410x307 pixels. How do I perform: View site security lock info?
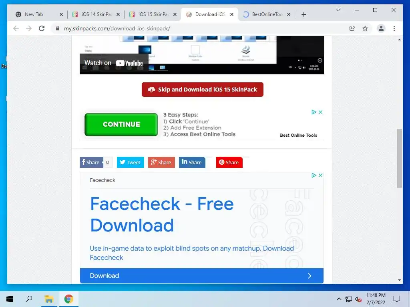click(x=58, y=28)
